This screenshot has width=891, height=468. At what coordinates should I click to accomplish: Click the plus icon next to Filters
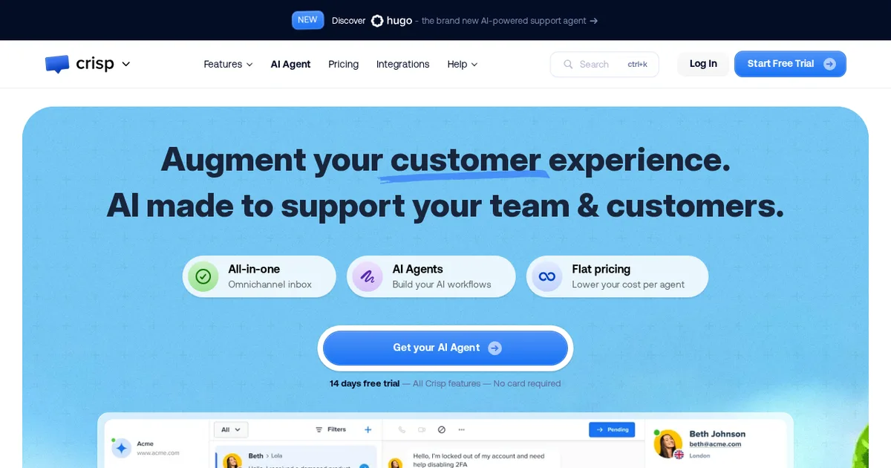click(368, 429)
